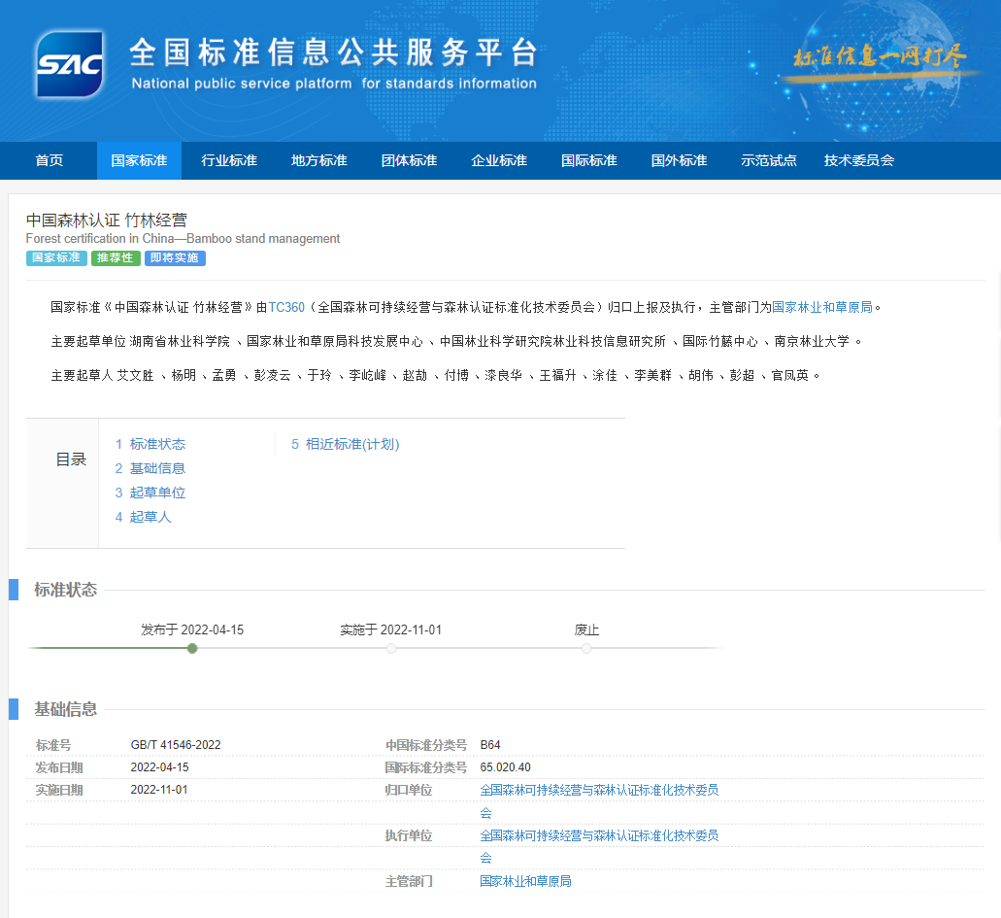Open the 国家林业和草原局 link in the description
Screen dimensions: 1001x918
822,307
